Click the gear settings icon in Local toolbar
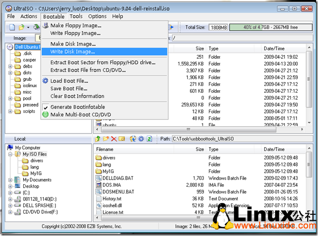 point(141,139)
